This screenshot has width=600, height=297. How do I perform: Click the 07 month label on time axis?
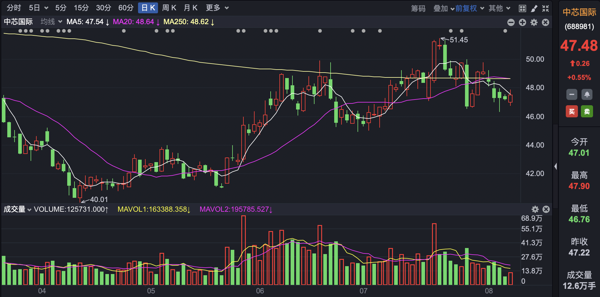(364, 291)
